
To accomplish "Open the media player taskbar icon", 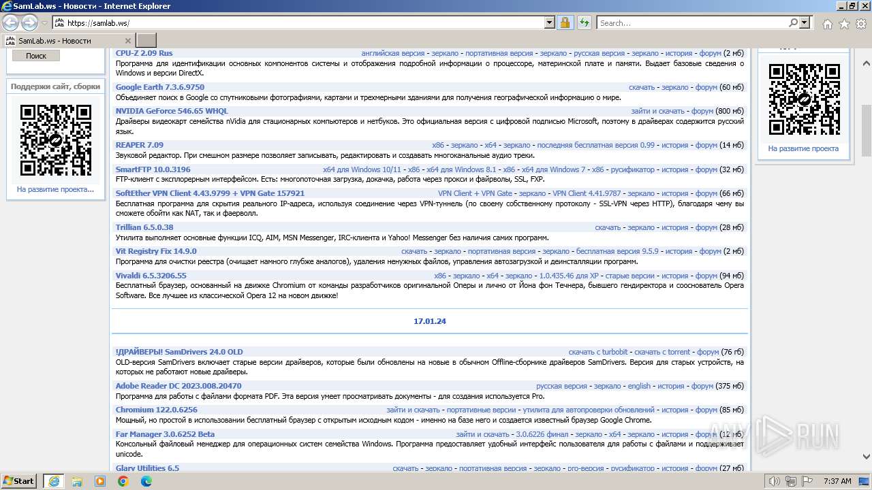I will coord(100,481).
